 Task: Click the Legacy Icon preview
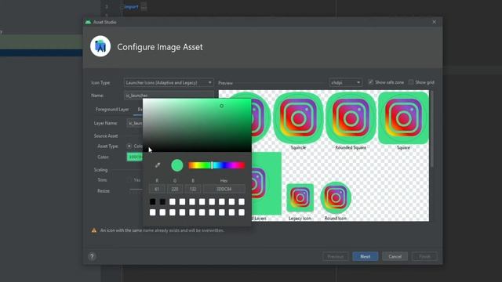(300, 197)
